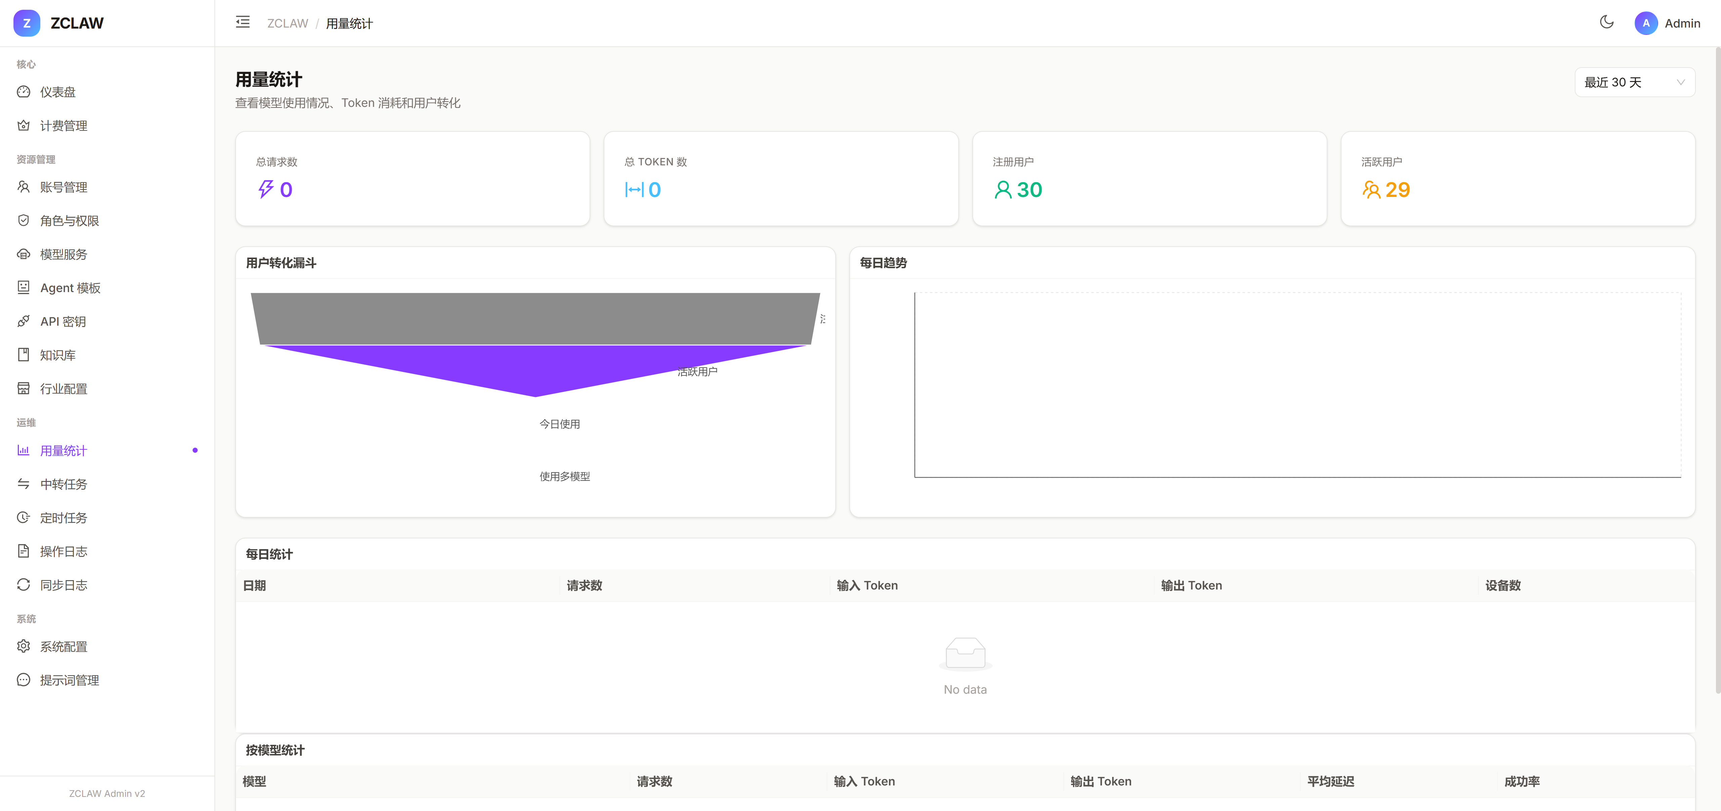1721x811 pixels.
Task: Click the page vertical scrollbar
Action: pyautogui.click(x=1717, y=367)
